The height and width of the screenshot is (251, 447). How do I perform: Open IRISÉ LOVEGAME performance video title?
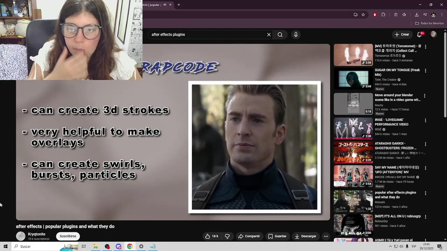tap(391, 122)
